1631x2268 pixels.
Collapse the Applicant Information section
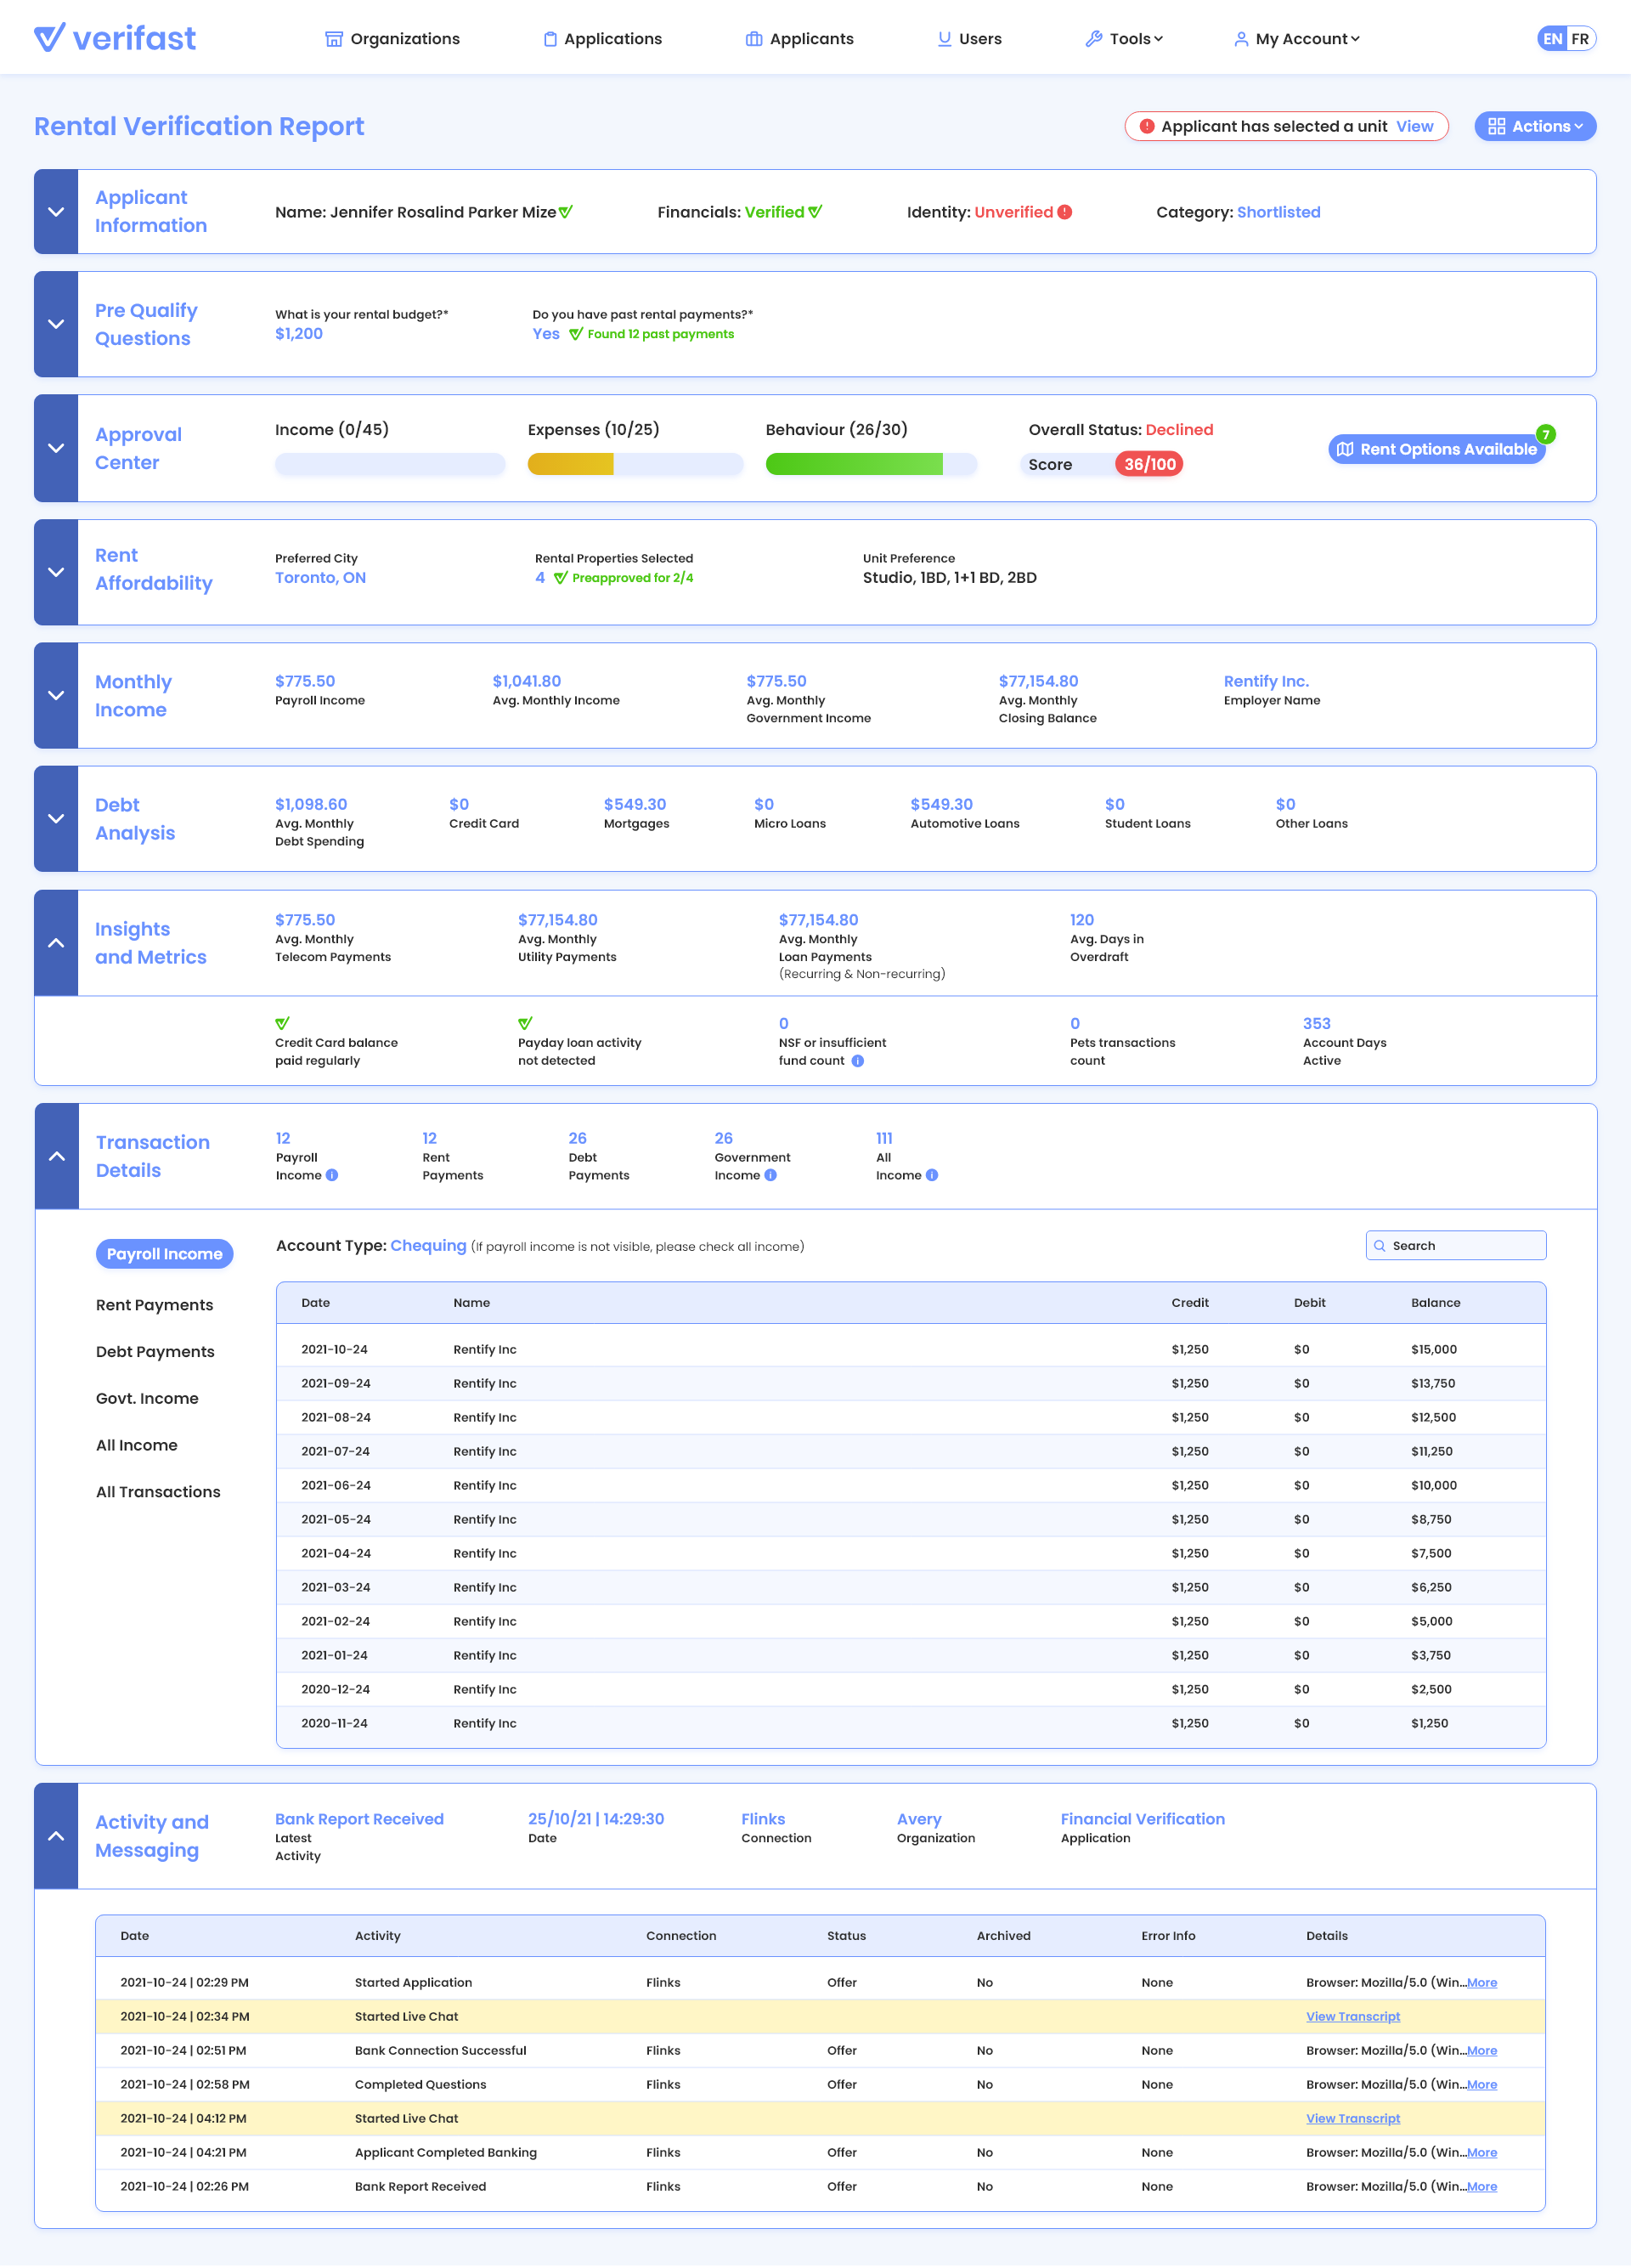click(56, 212)
